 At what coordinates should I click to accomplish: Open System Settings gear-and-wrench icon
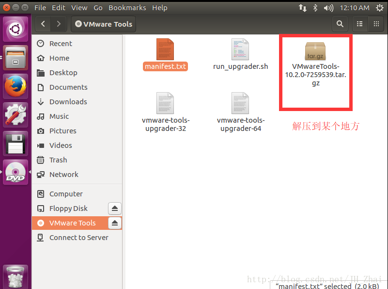point(16,115)
